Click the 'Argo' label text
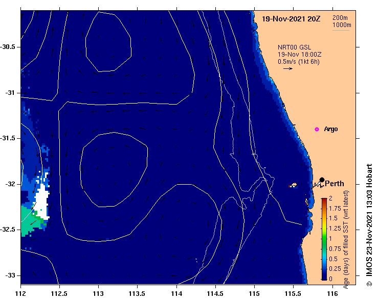The image size is (378, 302). coord(331,129)
